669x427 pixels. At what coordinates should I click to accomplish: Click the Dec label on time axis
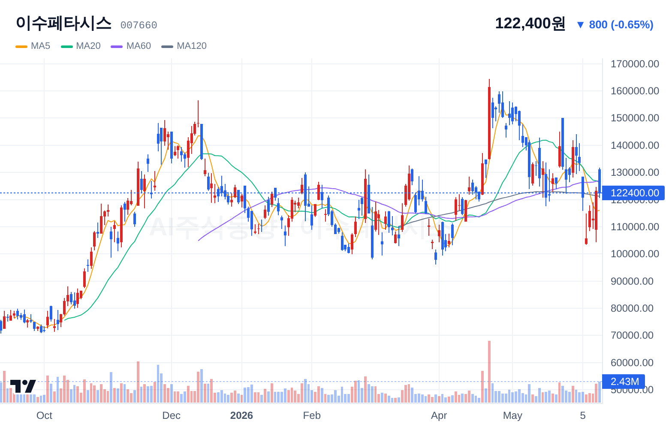tap(172, 415)
